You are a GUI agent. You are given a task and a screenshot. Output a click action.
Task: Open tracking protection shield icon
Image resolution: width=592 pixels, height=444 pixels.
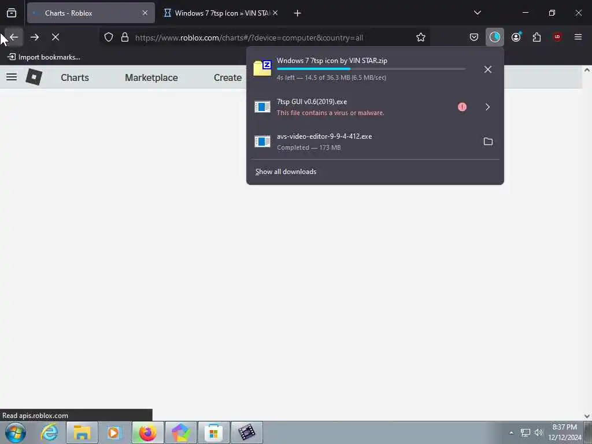pyautogui.click(x=109, y=38)
